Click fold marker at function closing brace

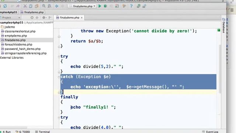[x=59, y=47]
